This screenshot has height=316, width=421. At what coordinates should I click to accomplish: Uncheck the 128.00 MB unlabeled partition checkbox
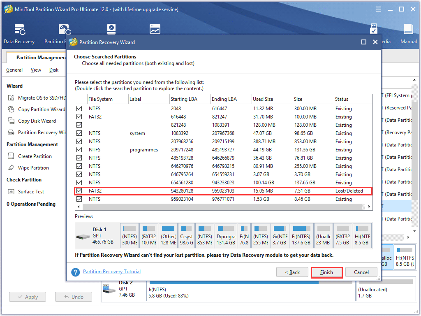point(79,125)
